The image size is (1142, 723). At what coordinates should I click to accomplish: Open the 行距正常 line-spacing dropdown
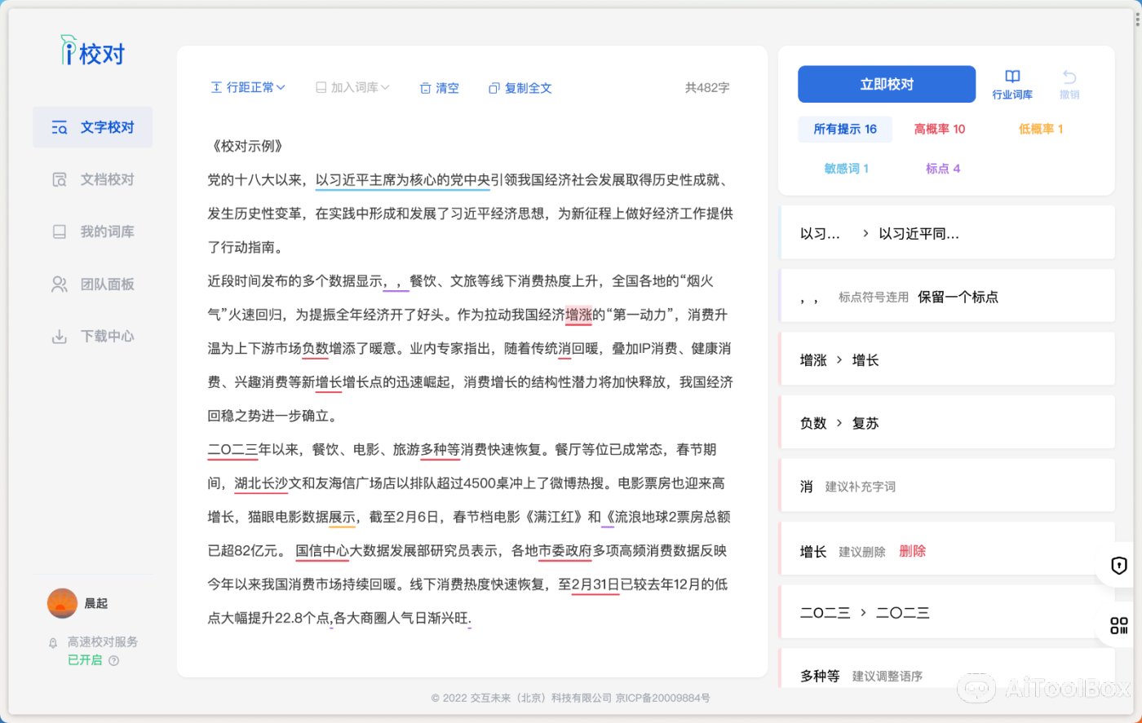click(x=249, y=88)
